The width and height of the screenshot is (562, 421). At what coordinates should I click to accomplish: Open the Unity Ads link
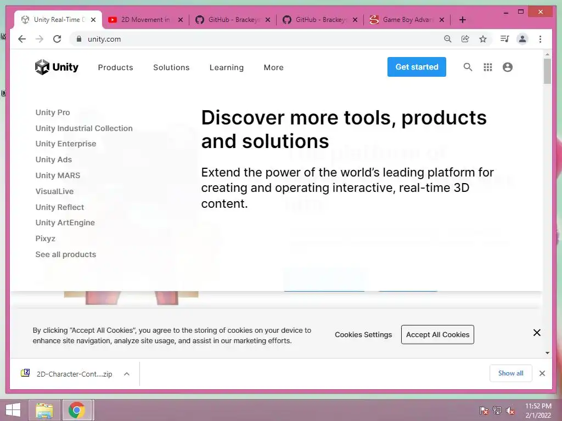(x=53, y=160)
